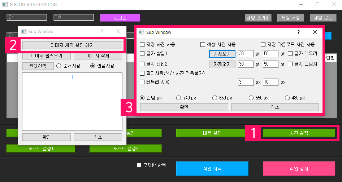Enable 필터사용 checkbox
342x182 pixels.
tap(142, 73)
